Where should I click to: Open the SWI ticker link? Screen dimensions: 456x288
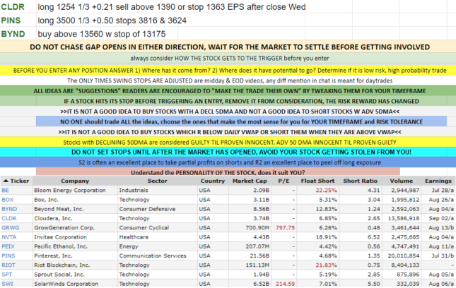[x=7, y=284]
